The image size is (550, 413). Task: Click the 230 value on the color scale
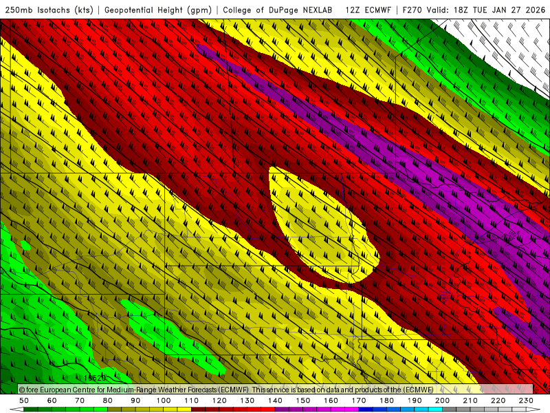526,401
